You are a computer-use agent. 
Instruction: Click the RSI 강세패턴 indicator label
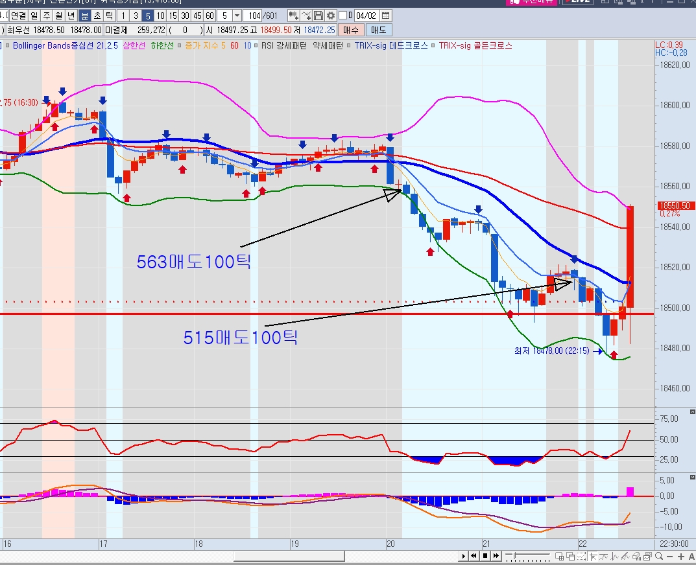click(x=284, y=45)
